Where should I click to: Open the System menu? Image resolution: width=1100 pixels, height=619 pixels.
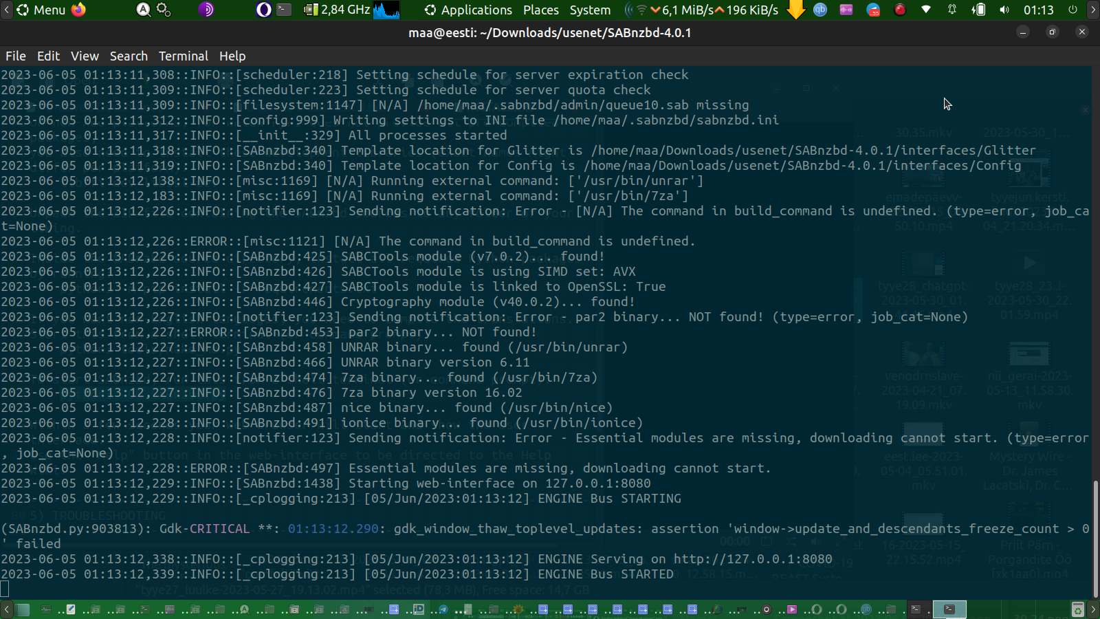pos(590,10)
